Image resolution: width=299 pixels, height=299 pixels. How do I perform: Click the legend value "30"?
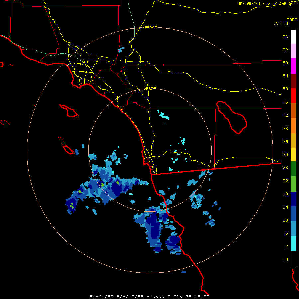285,154
